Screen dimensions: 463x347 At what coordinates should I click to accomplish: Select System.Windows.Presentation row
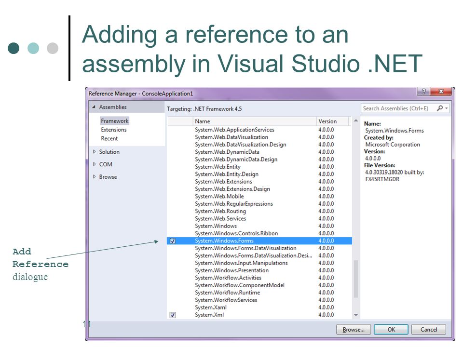(x=259, y=270)
